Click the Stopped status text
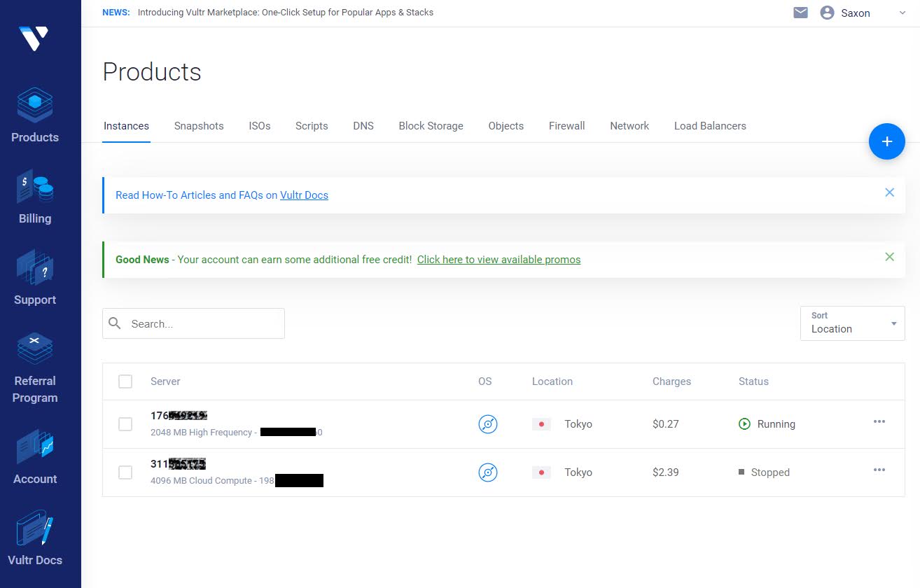The image size is (920, 588). pyautogui.click(x=770, y=472)
